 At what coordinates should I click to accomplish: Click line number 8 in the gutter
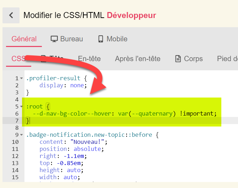pyautogui.click(x=17, y=128)
